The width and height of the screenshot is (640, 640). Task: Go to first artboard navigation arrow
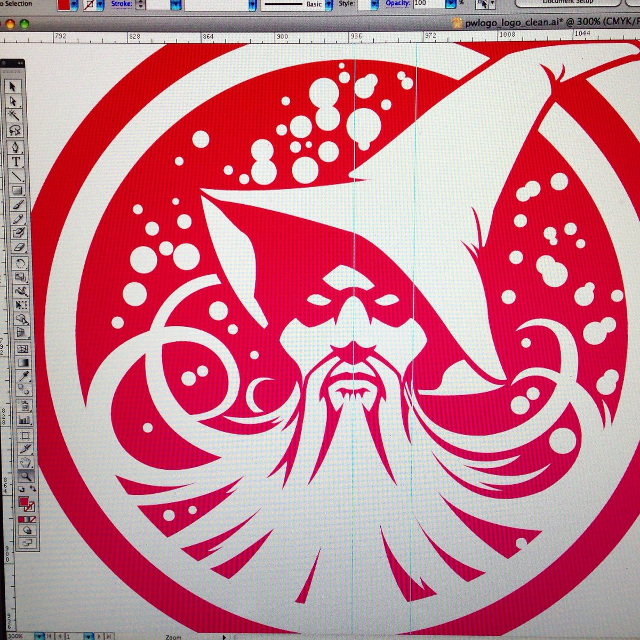49,636
